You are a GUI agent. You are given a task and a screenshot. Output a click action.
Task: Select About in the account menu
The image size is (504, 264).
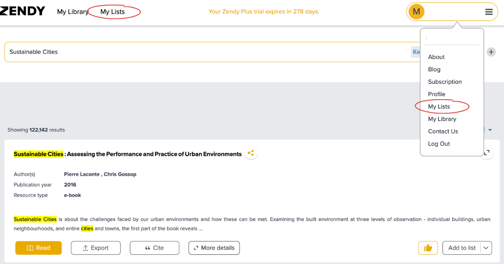point(436,57)
